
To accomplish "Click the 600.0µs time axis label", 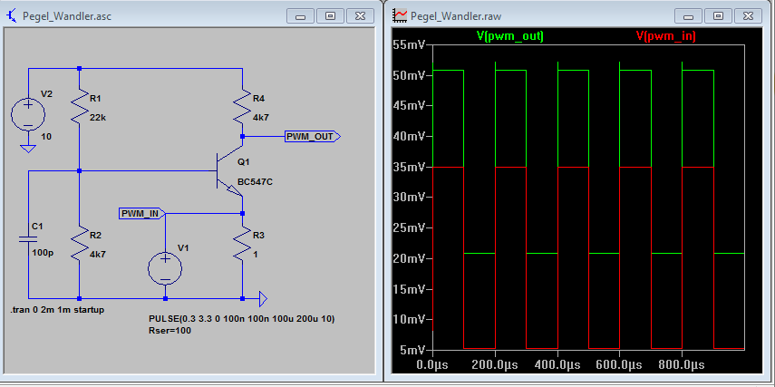I will pos(619,365).
